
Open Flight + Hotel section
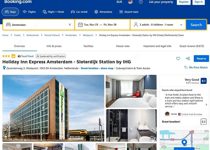[x=53, y=12]
